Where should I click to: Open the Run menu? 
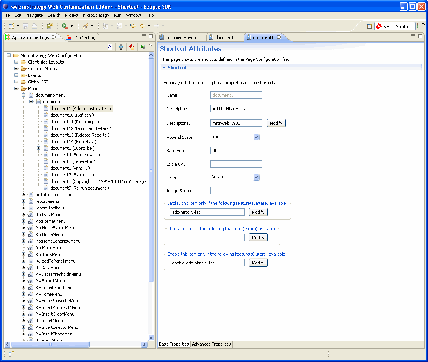pos(118,15)
